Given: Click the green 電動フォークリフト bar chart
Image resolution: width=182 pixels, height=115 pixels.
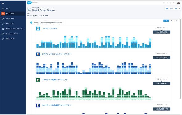Looking at the screenshot, I should (x=94, y=93).
